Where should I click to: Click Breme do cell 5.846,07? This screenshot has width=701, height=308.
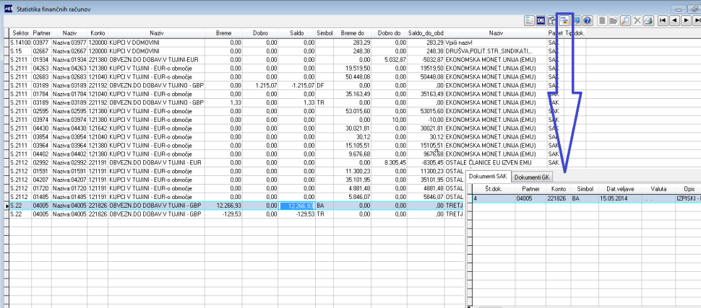pyautogui.click(x=353, y=197)
